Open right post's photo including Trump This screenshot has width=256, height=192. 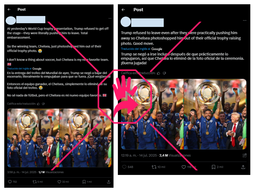coord(215,114)
